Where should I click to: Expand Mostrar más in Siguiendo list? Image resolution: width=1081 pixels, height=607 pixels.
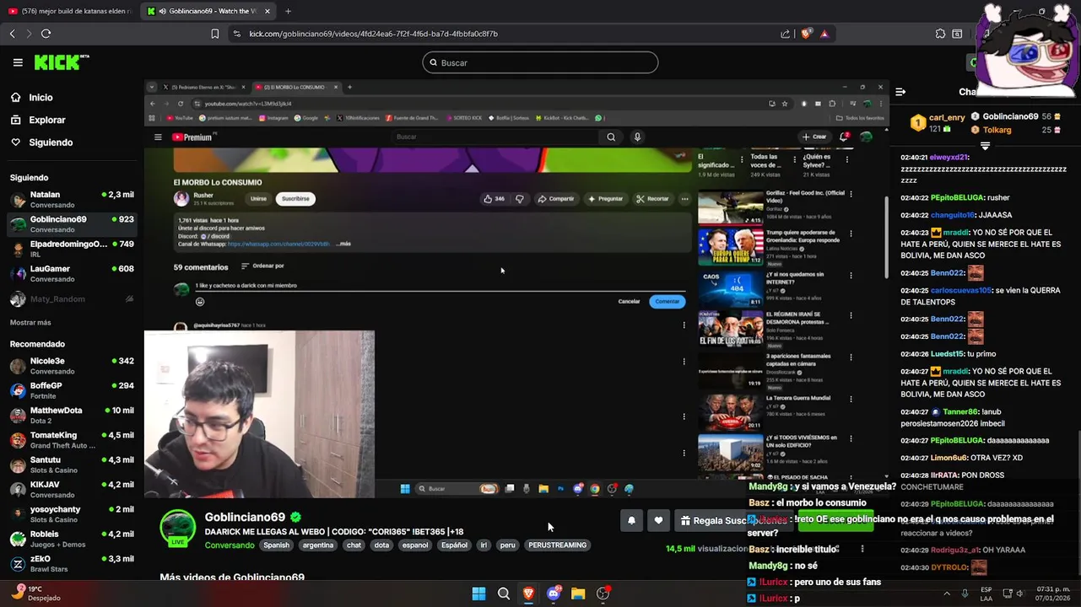click(x=30, y=322)
